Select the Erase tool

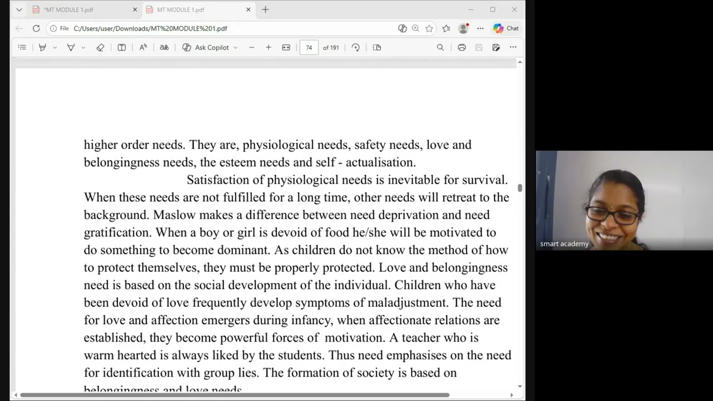point(100,47)
